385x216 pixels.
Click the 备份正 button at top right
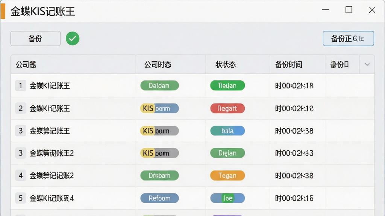(x=348, y=39)
